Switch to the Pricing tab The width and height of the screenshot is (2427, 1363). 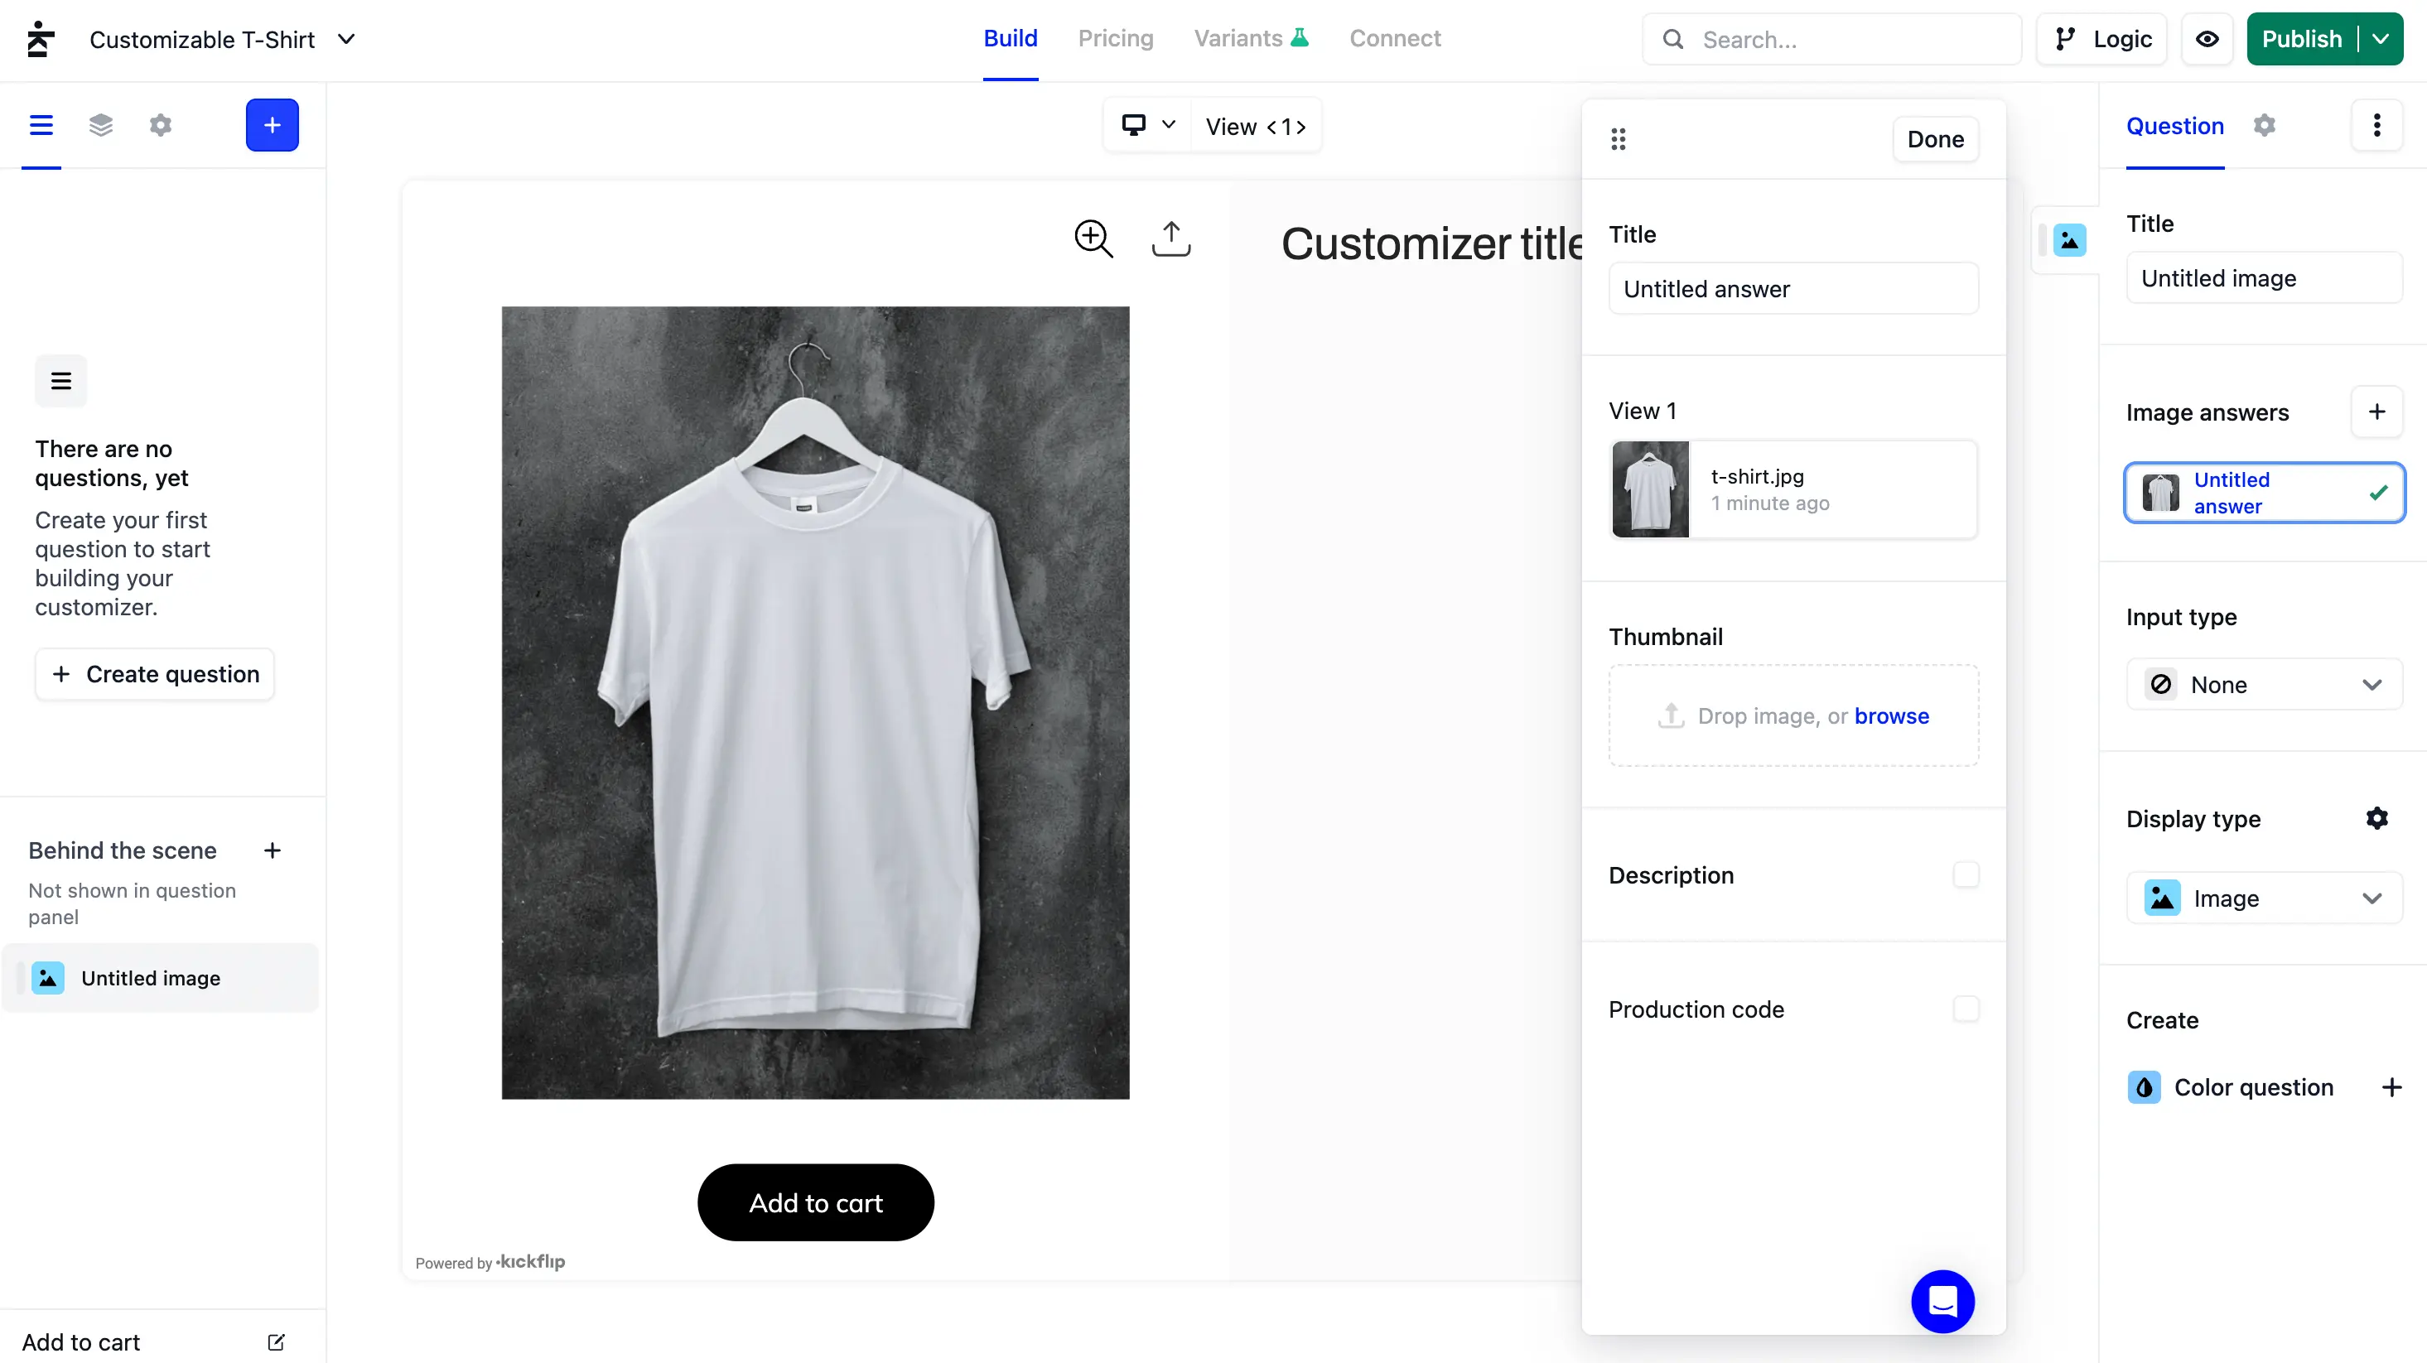point(1116,39)
